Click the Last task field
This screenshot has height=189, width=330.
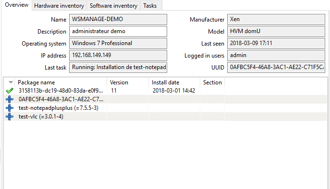(x=118, y=67)
